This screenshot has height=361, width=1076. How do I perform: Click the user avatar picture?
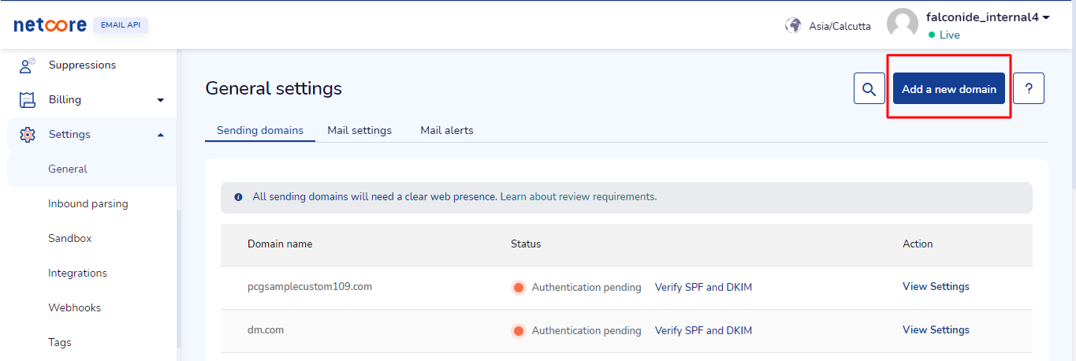pos(903,24)
